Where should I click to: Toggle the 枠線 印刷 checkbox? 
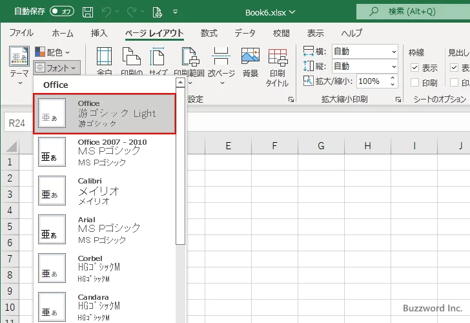[414, 82]
